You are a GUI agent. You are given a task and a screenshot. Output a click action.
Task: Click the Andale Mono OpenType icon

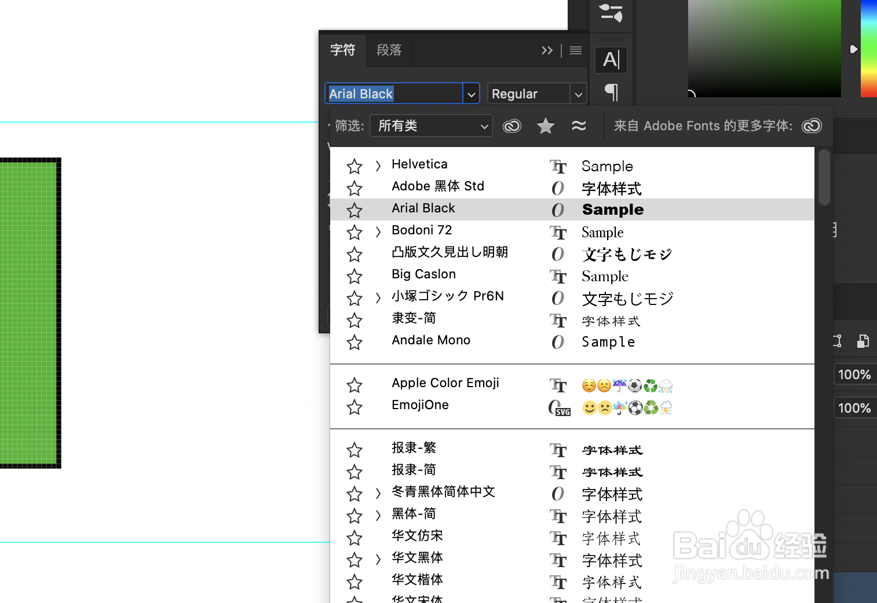pos(558,342)
